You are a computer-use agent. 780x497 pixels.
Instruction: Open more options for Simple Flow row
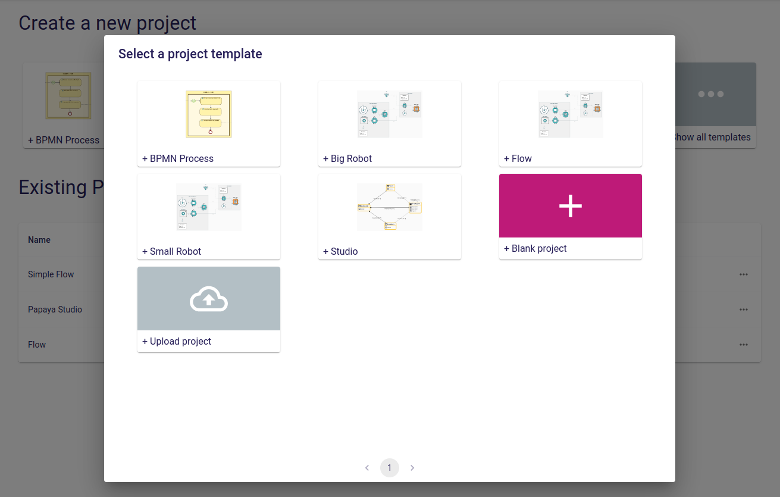(743, 274)
